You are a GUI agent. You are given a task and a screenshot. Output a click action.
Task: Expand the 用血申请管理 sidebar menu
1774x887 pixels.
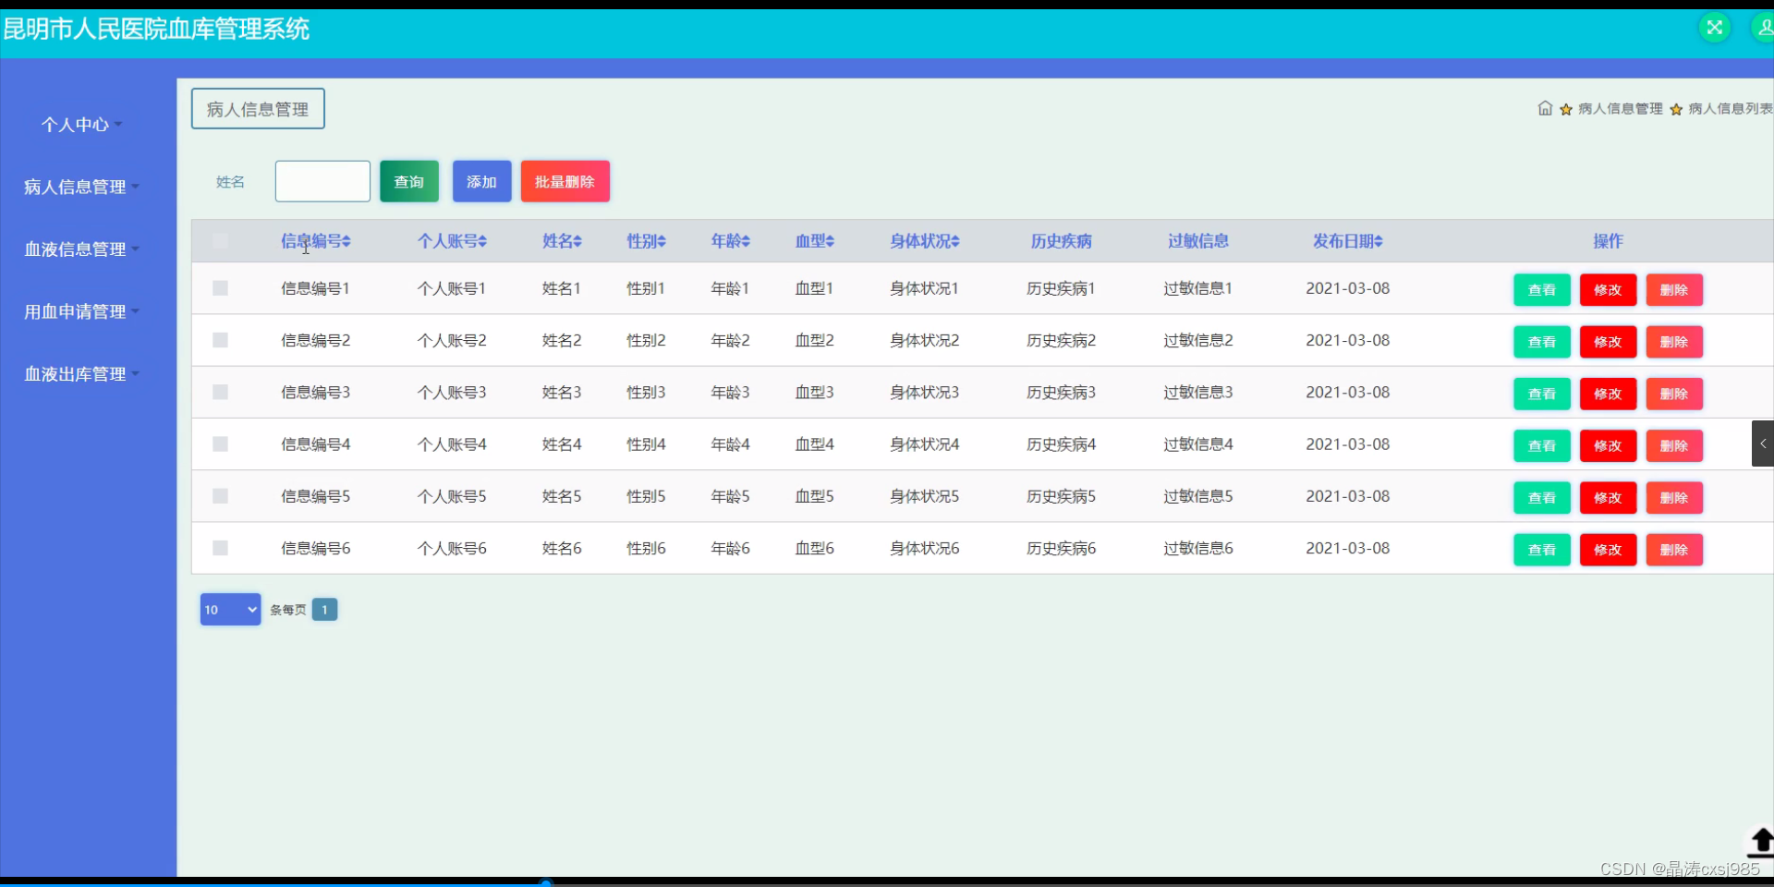coord(81,311)
